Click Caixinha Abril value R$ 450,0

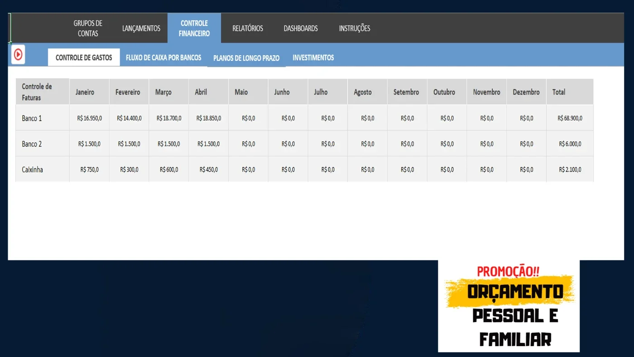click(208, 169)
